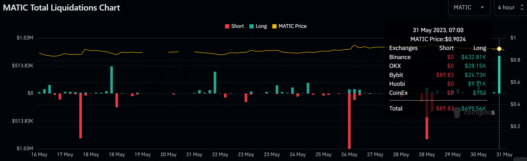The image size is (527, 161).
Task: Click the '16 May' x-axis label
Action: click(x=39, y=154)
